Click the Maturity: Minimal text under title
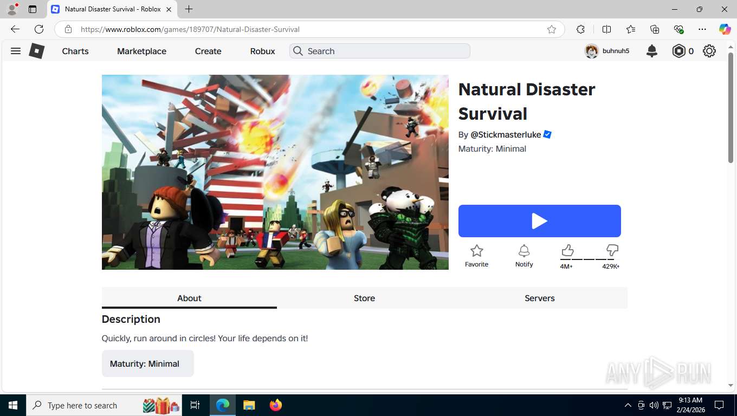737x416 pixels. point(492,148)
